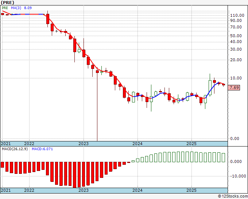Click the 30.00 price axis label
This screenshot has width=248, height=199.
coord(236,49)
